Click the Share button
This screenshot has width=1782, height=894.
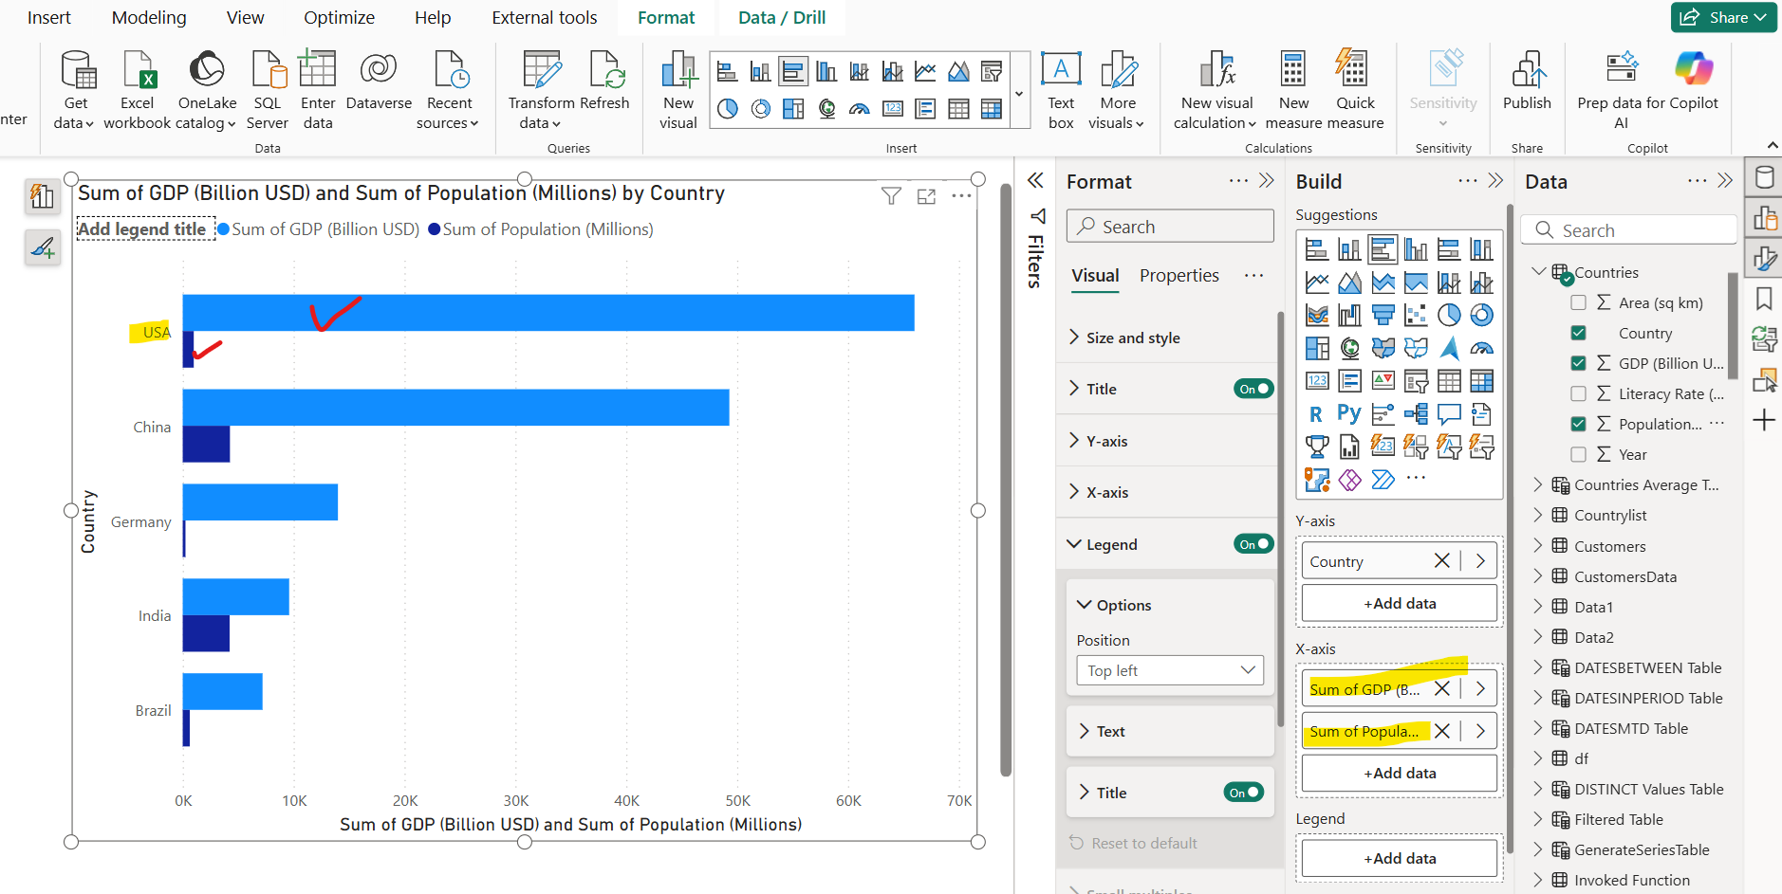tap(1723, 17)
